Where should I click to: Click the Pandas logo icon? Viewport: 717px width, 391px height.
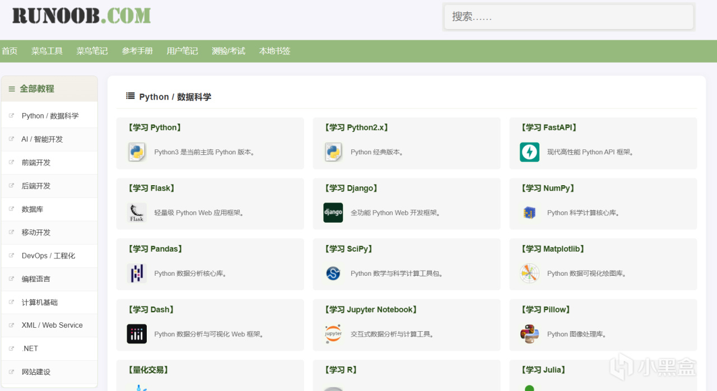pos(137,273)
